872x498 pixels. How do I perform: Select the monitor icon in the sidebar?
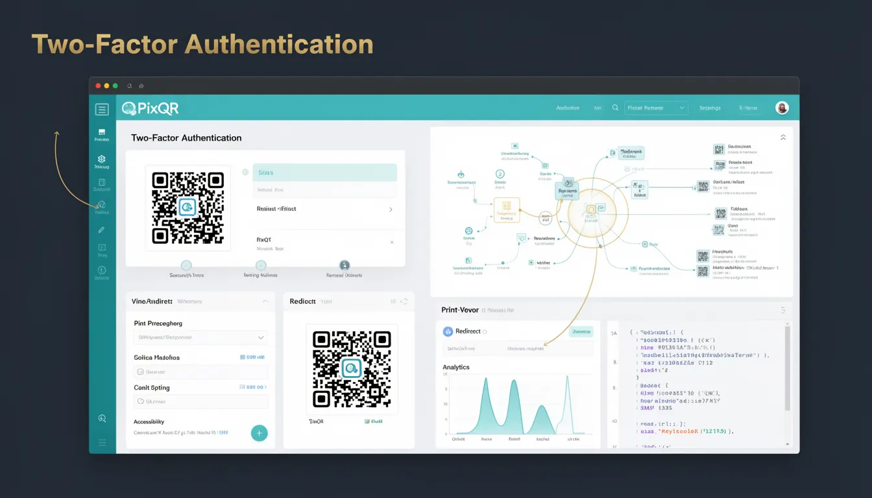tap(102, 132)
